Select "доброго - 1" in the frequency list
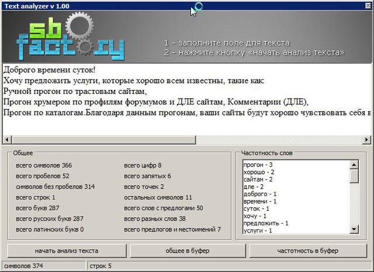The width and height of the screenshot is (374, 272). click(x=260, y=194)
